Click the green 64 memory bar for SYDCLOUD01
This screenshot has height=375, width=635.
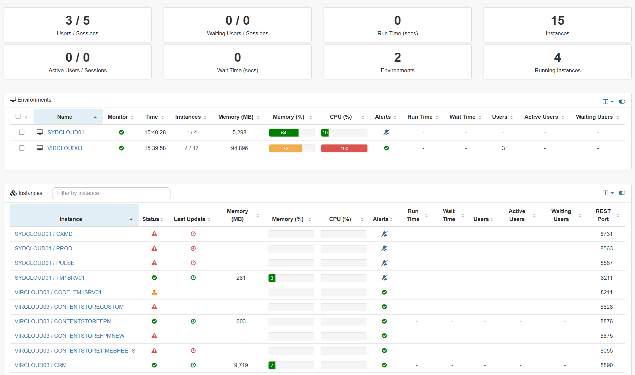coord(284,133)
